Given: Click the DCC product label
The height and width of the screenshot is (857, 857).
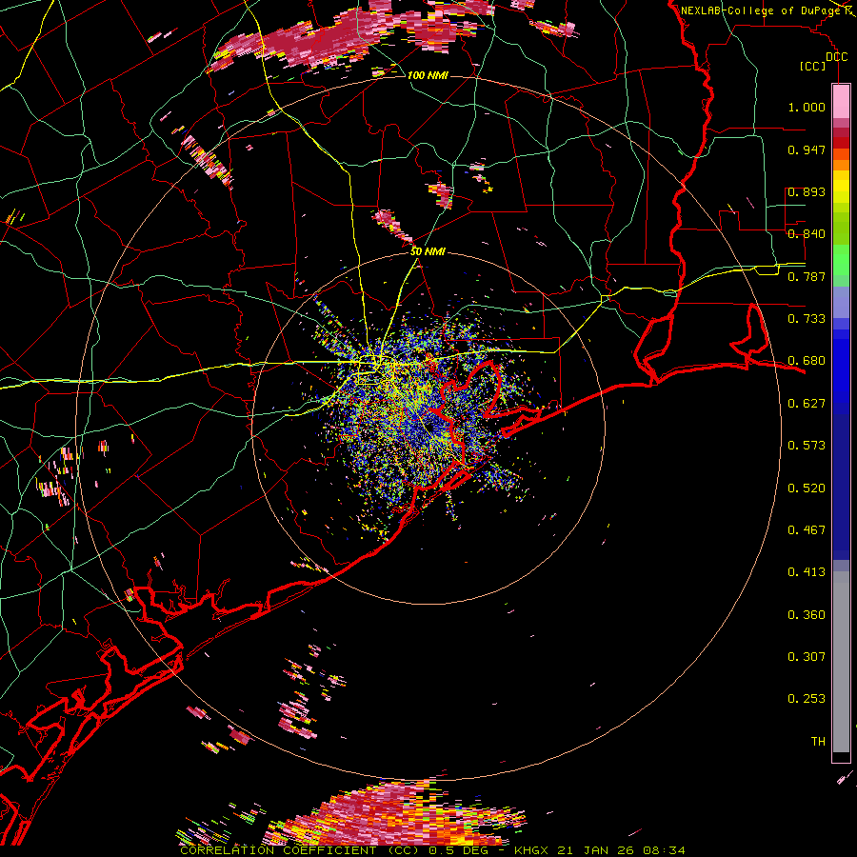Looking at the screenshot, I should click(836, 57).
